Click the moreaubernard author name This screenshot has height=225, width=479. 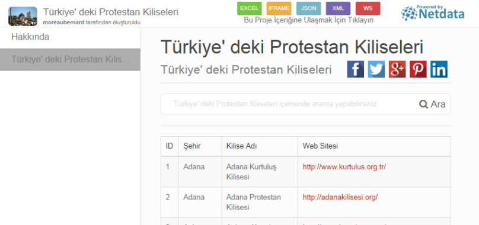coord(63,22)
